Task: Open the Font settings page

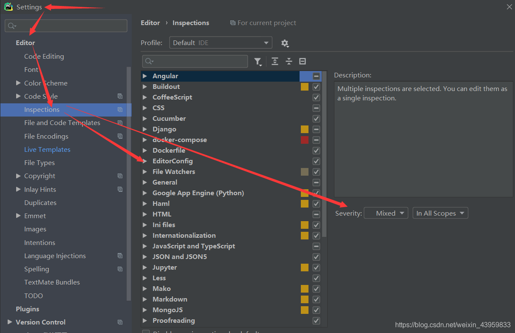Action: (31, 70)
